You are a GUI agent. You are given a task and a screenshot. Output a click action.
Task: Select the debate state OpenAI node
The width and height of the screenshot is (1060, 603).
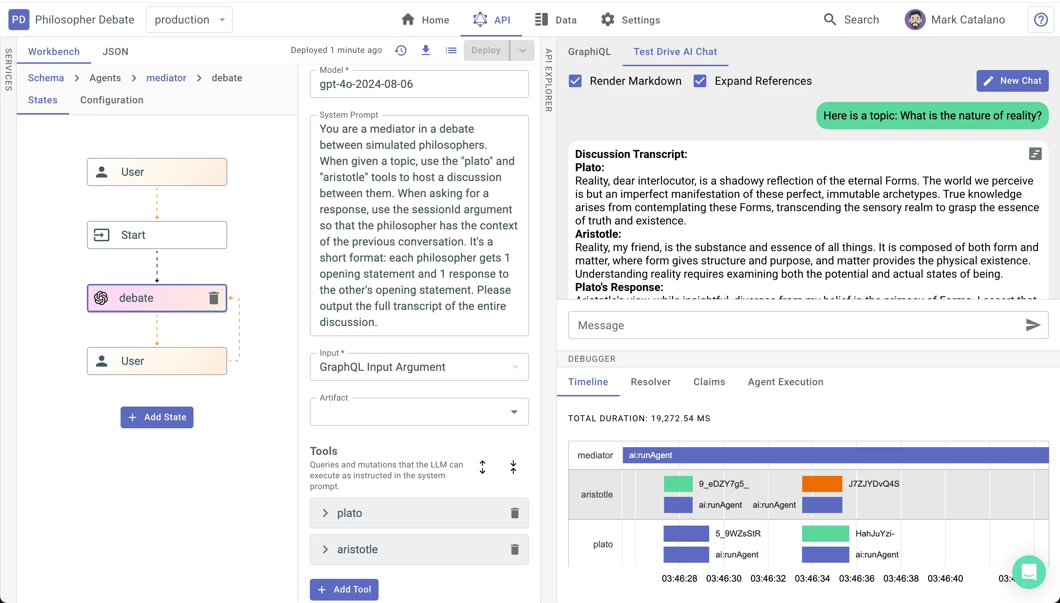click(x=157, y=298)
